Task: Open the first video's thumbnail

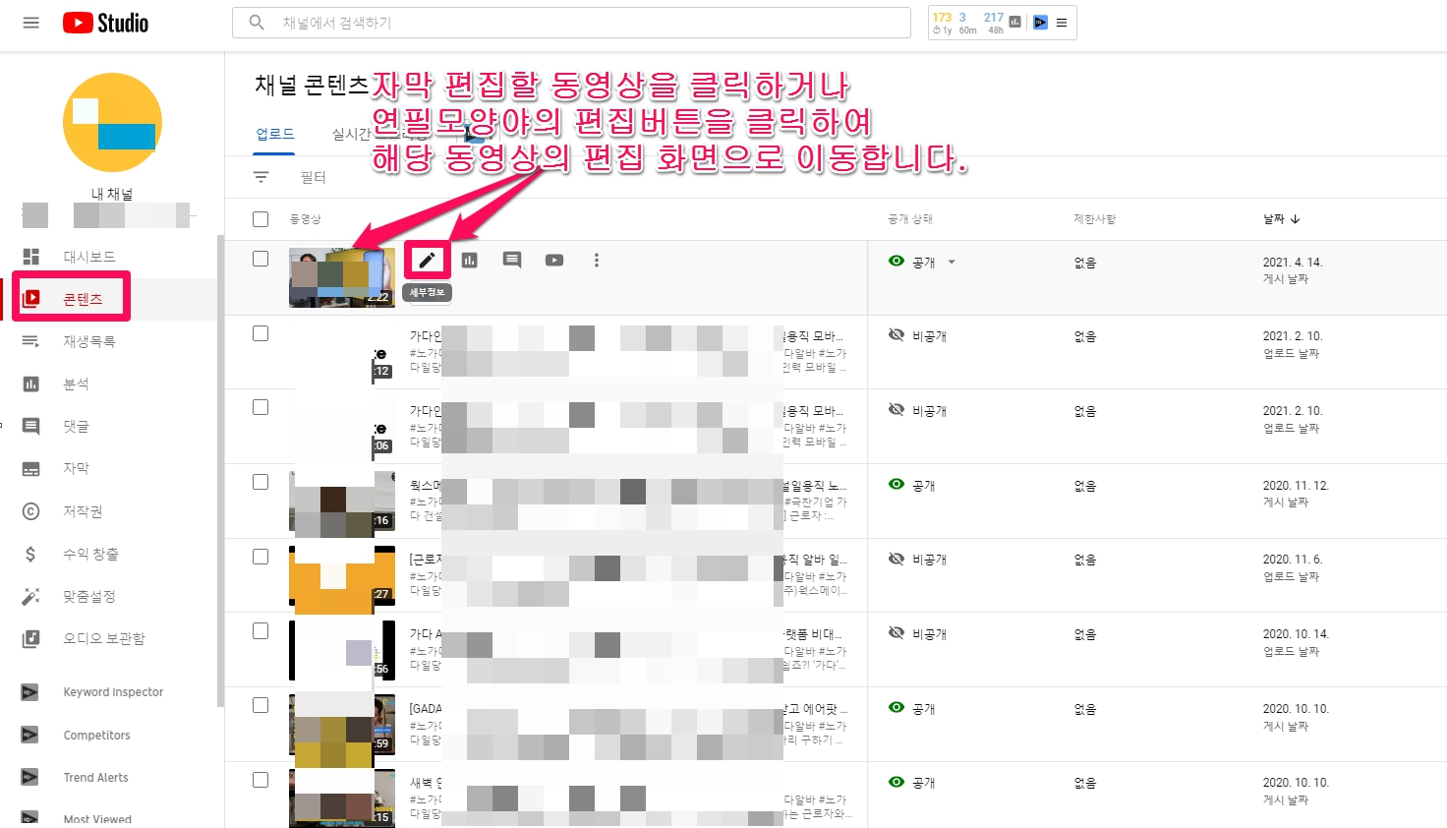Action: point(341,277)
